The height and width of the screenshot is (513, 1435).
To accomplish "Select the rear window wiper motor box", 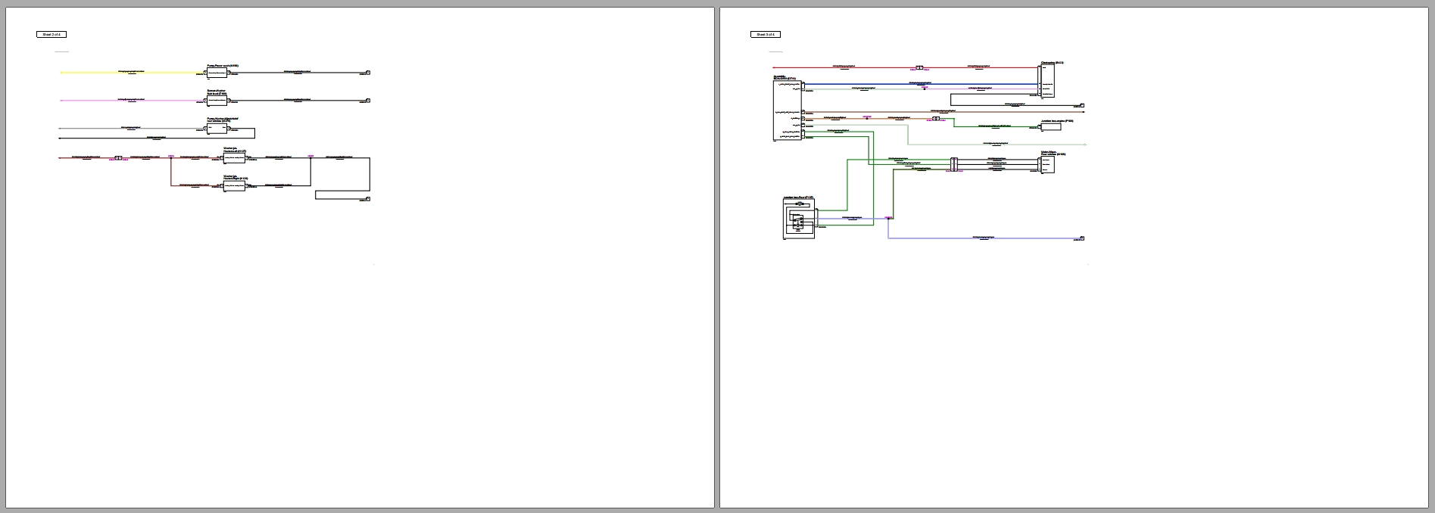I will coord(1047,165).
